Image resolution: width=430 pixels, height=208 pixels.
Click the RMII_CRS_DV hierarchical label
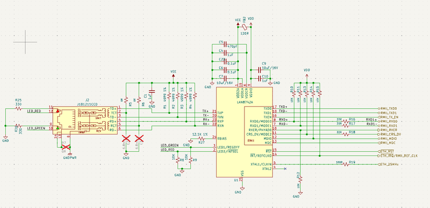click(x=390, y=134)
